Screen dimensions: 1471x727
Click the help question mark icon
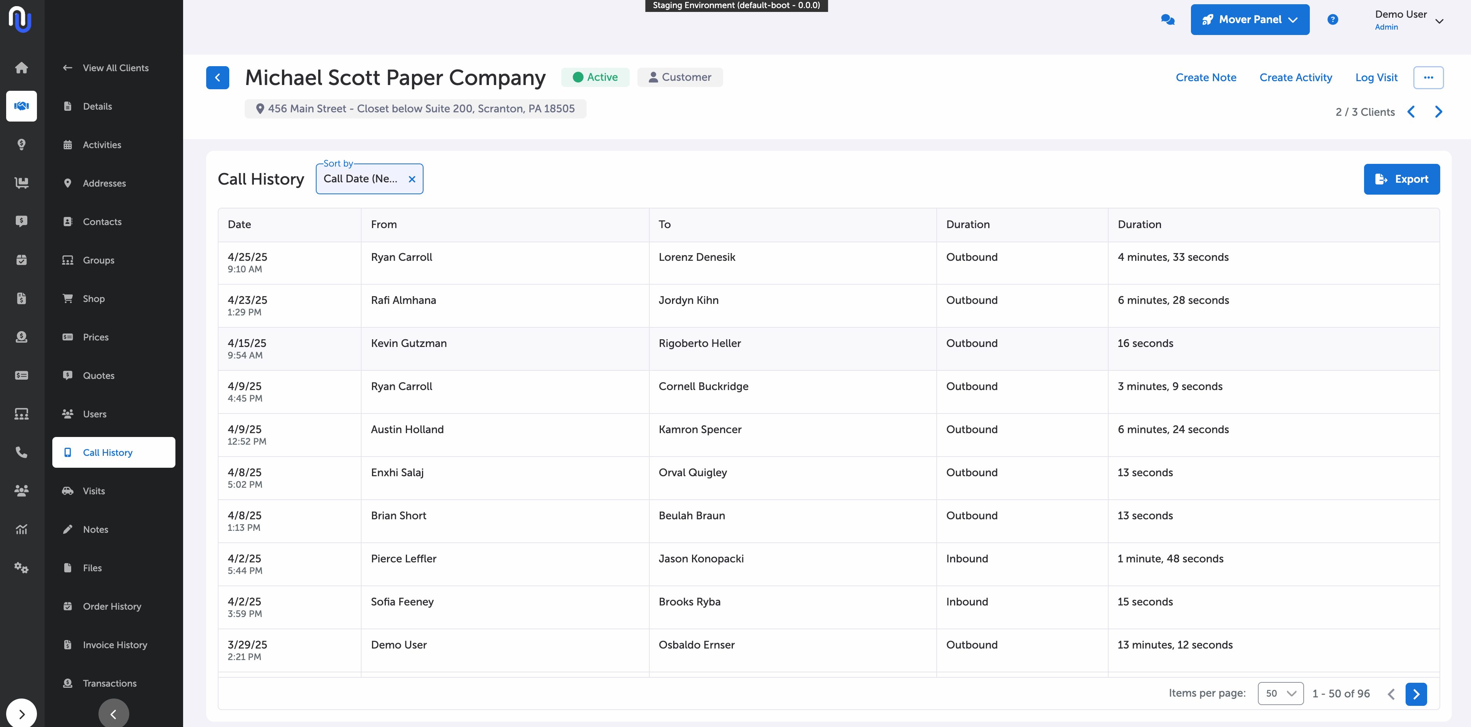click(1332, 19)
